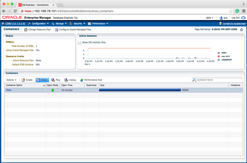The height and width of the screenshot is (163, 247).
Task: Click the Oracle logo
Action: click(x=12, y=17)
